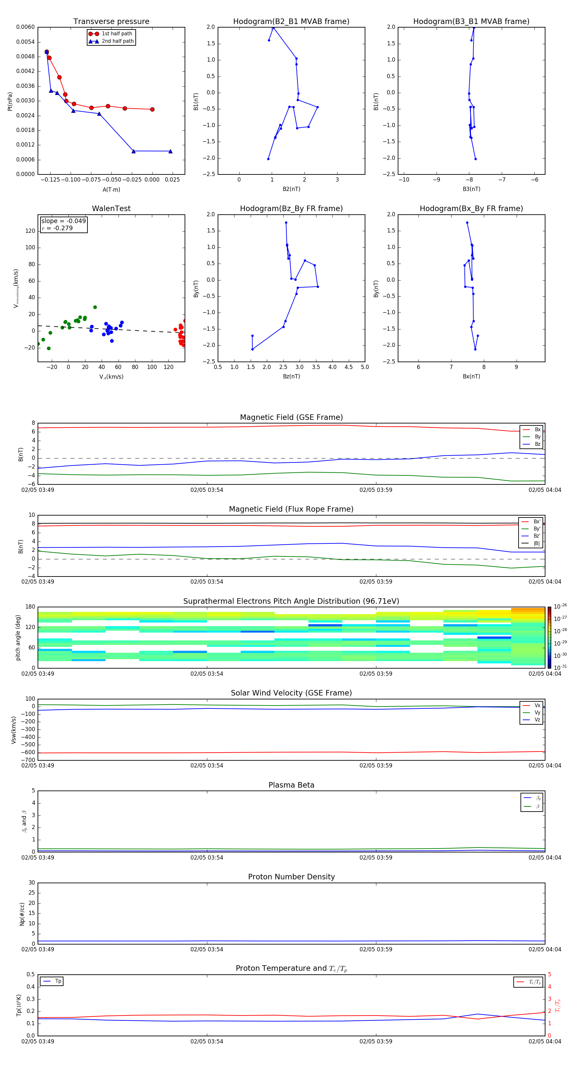
Task: Click the 'Solar Wind Velocity (GSE Frame)' title
Action: [291, 693]
